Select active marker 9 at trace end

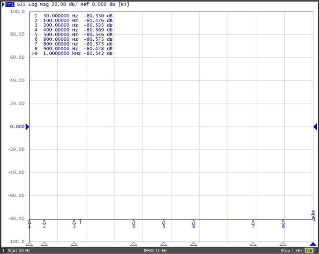tap(313, 216)
